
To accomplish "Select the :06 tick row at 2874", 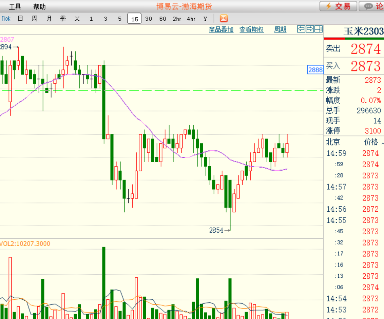I will 353,287.
